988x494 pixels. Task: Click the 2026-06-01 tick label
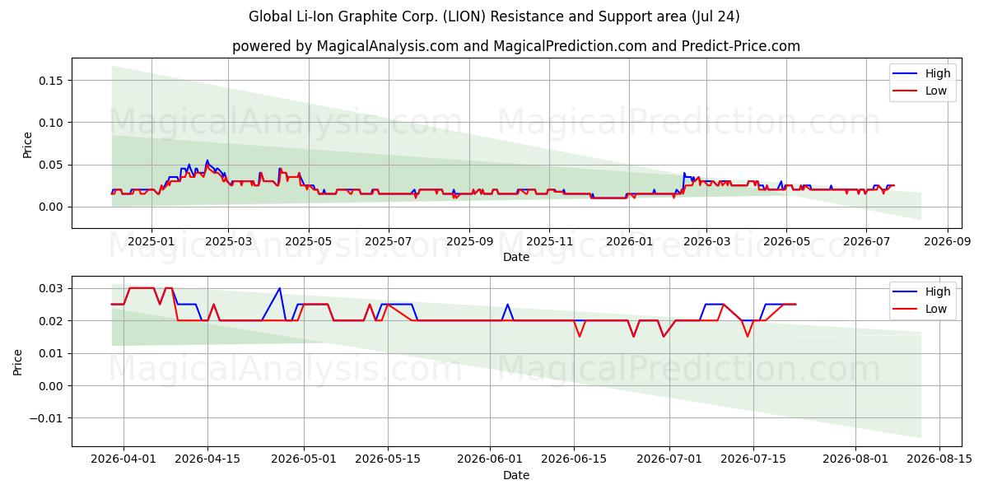[x=490, y=459]
